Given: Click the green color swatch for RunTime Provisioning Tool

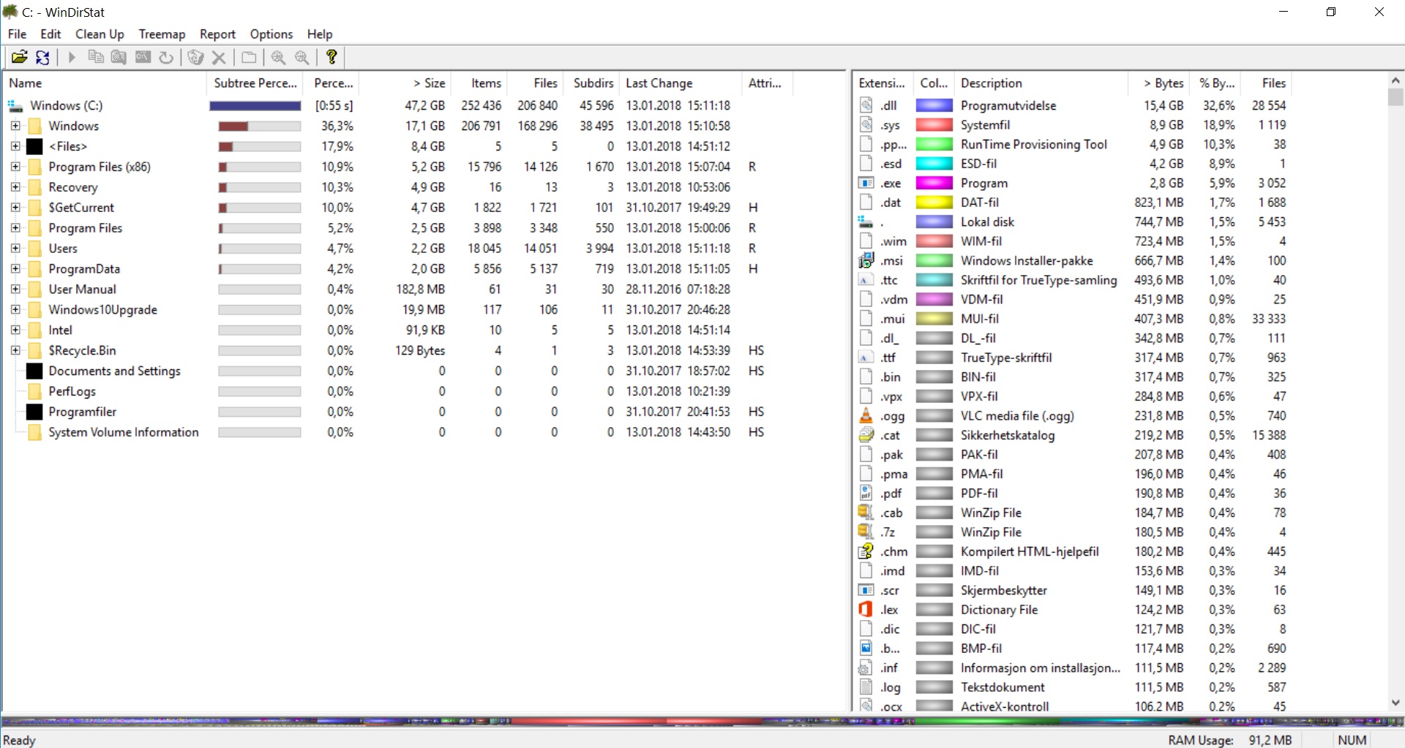Looking at the screenshot, I should click(x=934, y=144).
